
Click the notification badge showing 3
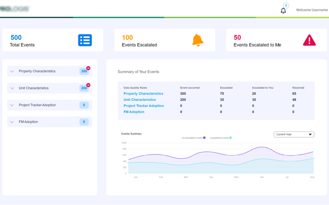point(286,6)
